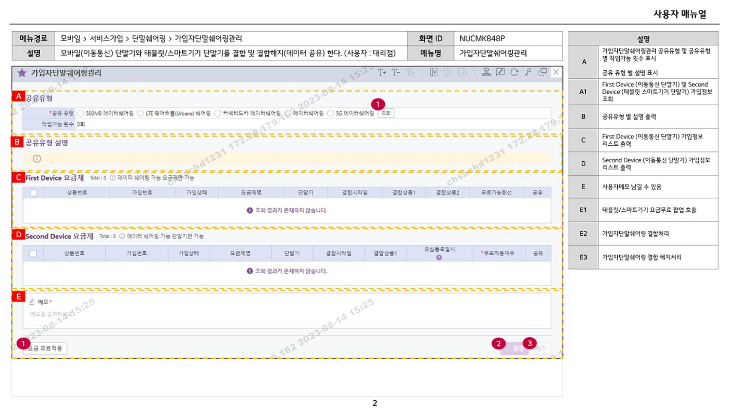
Task: Select the 5G 데이터쉐어링 radio option
Action: 331,113
